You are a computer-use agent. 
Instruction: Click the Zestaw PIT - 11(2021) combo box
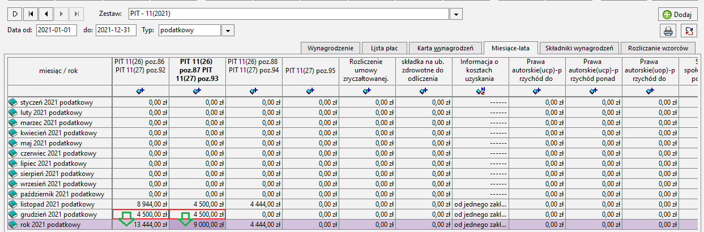289,14
